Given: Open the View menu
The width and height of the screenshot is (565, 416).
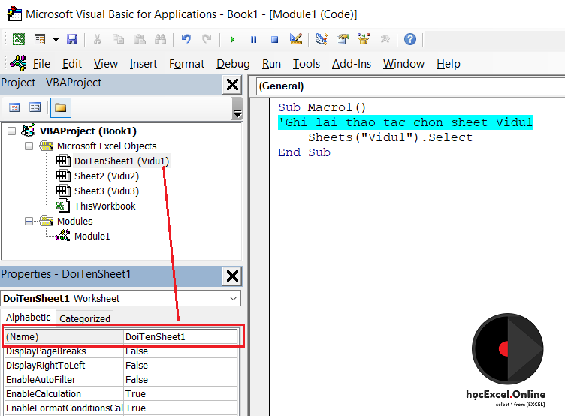Looking at the screenshot, I should [106, 64].
